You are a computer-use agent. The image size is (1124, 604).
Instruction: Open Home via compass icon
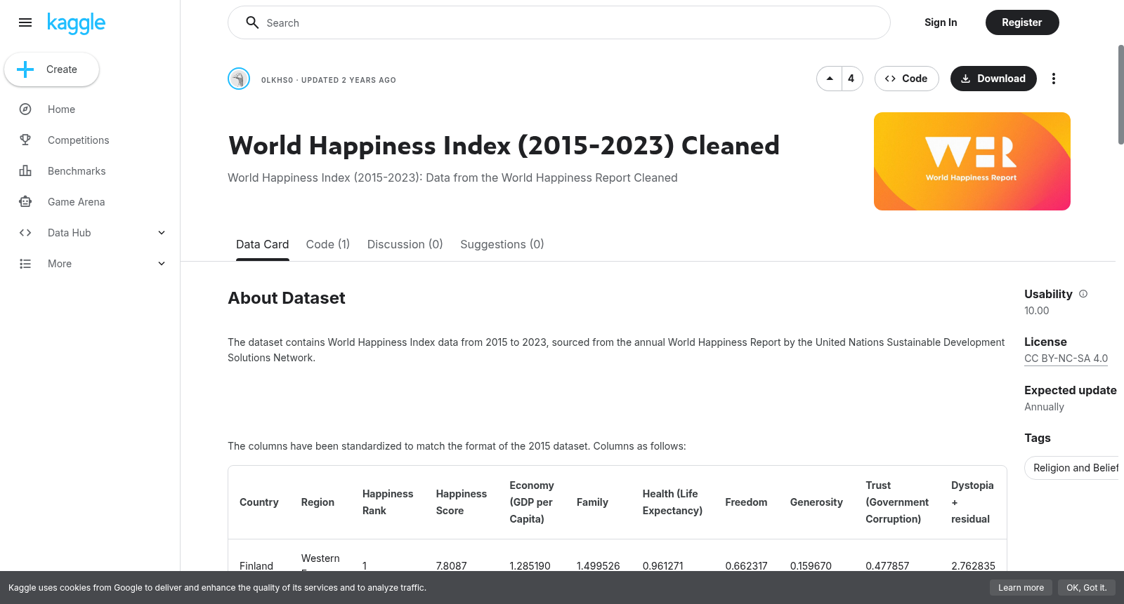(x=25, y=109)
